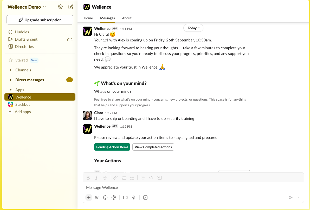This screenshot has height=210, width=310.
Task: Click the Direct messages unread badge 4
Action: pos(69,80)
